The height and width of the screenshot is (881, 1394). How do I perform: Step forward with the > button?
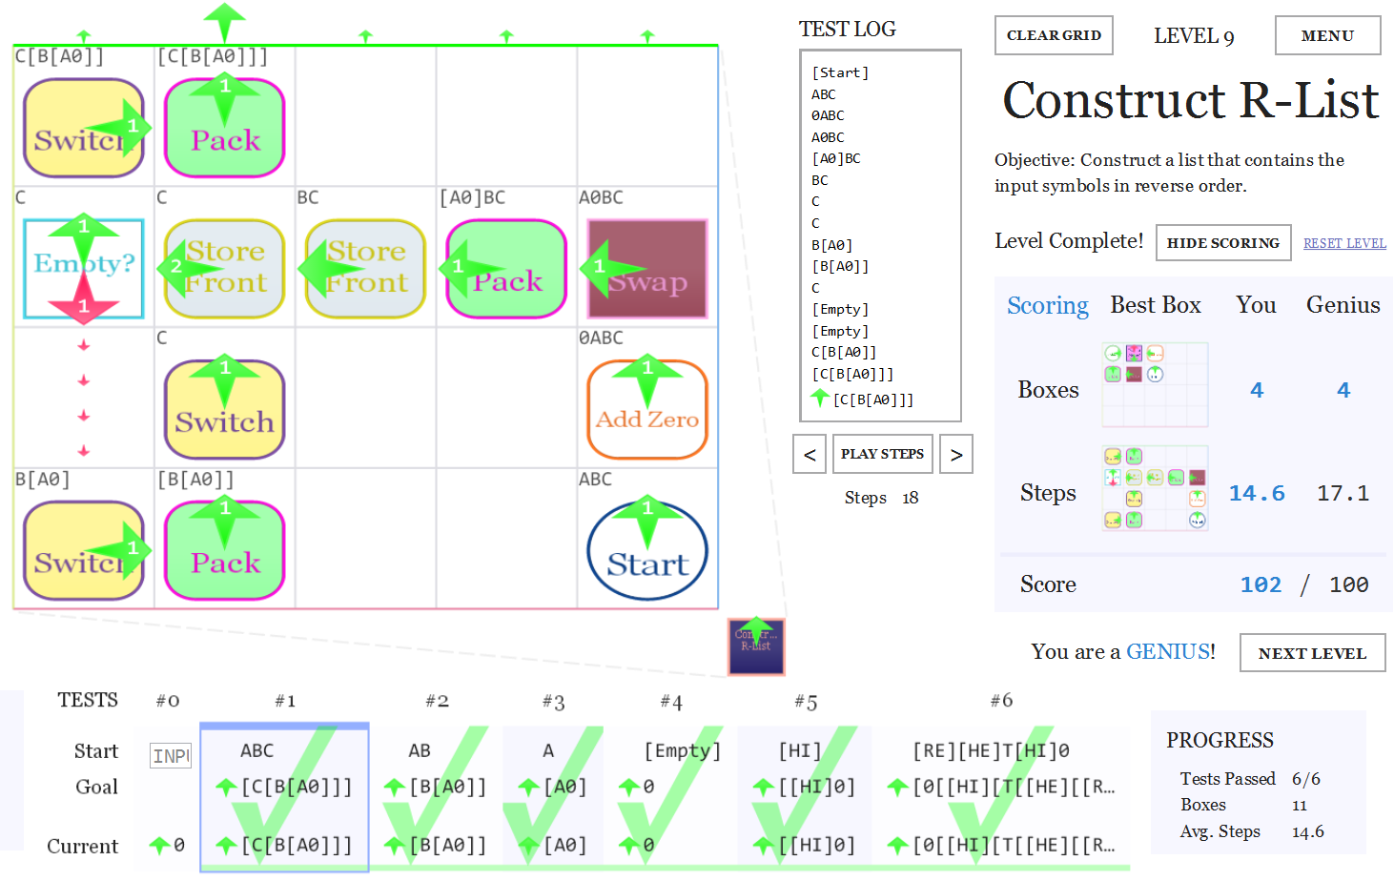(x=956, y=454)
